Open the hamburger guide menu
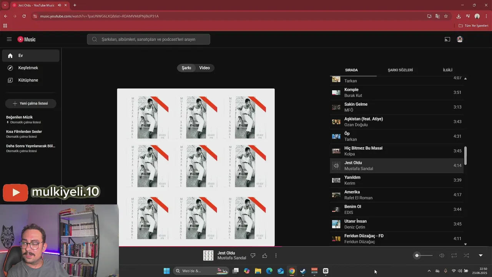The image size is (492, 277). coord(9,39)
